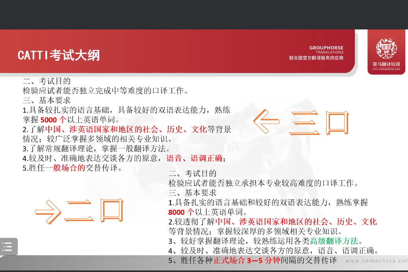Click the 联合国官方翻译服务供应商 tagline
Screen dimensions: 408x272
click(x=316, y=58)
